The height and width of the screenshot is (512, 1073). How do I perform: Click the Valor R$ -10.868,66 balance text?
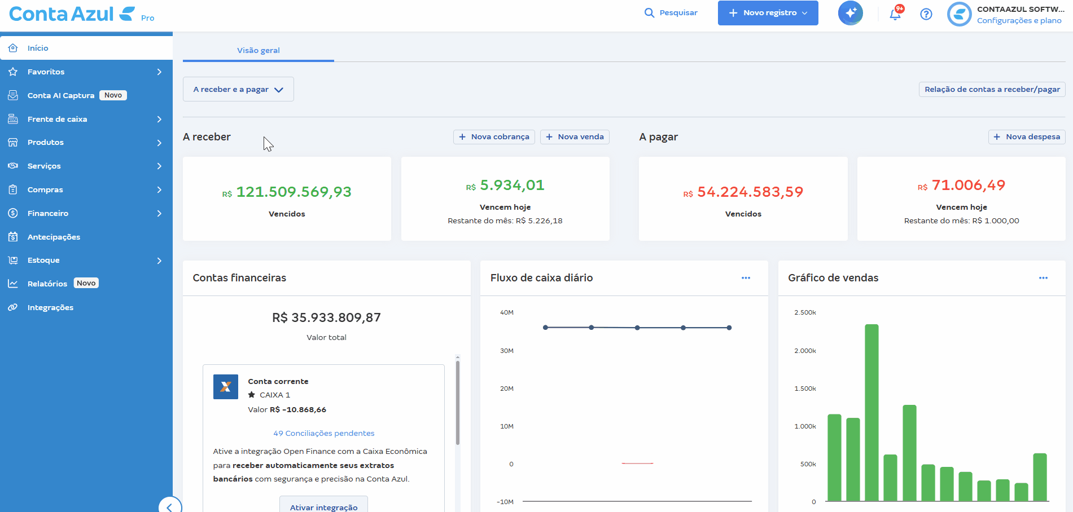coord(287,409)
